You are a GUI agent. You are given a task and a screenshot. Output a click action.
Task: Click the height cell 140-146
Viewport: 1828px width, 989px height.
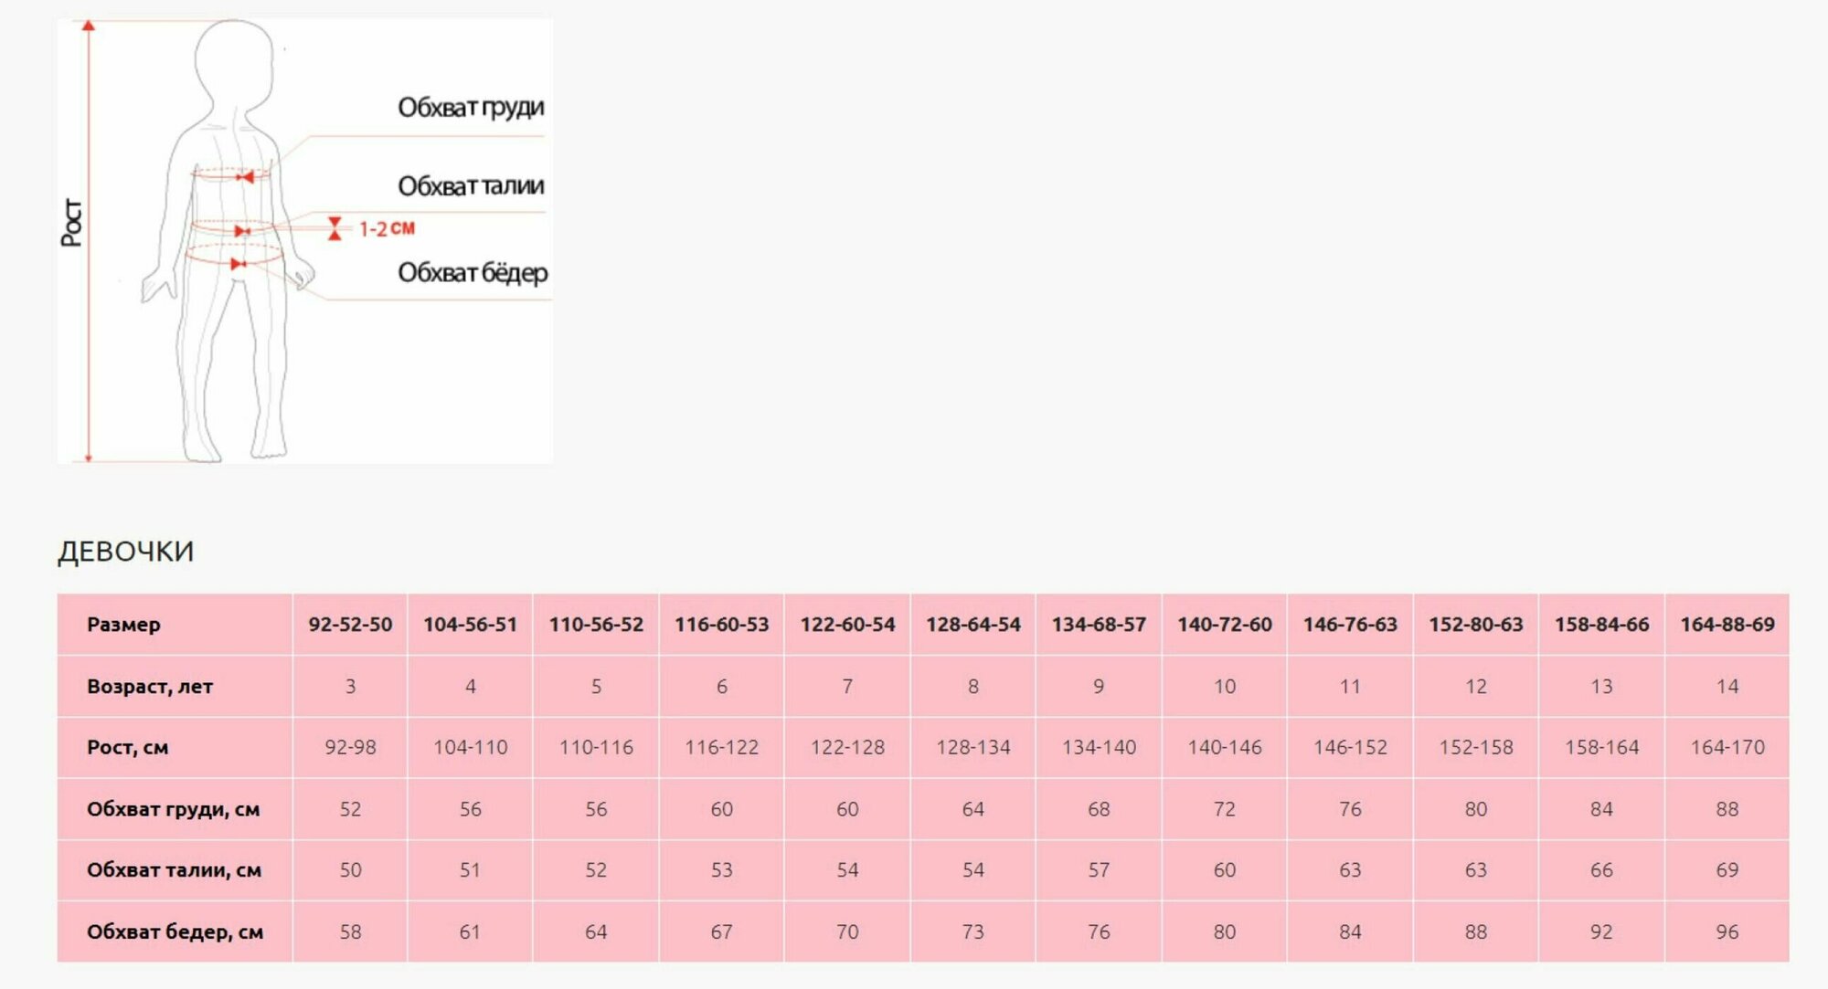click(1224, 747)
